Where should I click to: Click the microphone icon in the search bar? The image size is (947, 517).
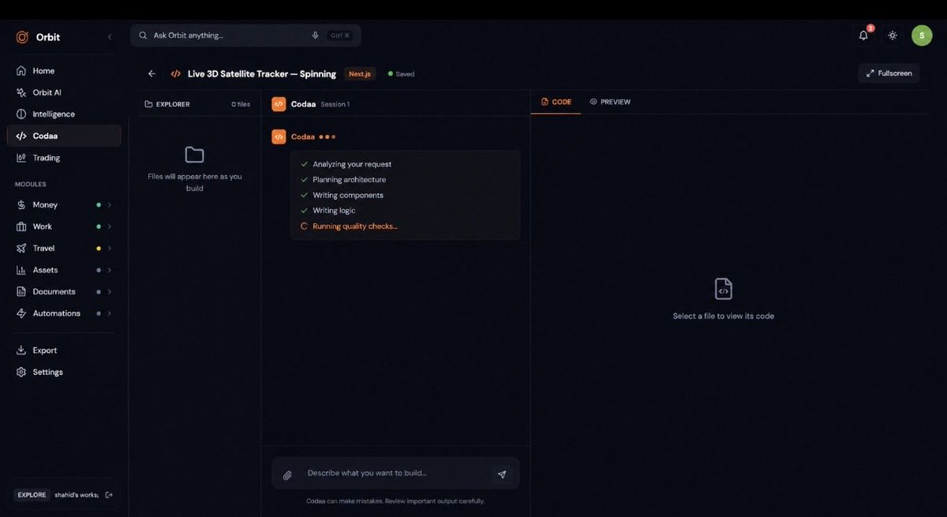[316, 36]
